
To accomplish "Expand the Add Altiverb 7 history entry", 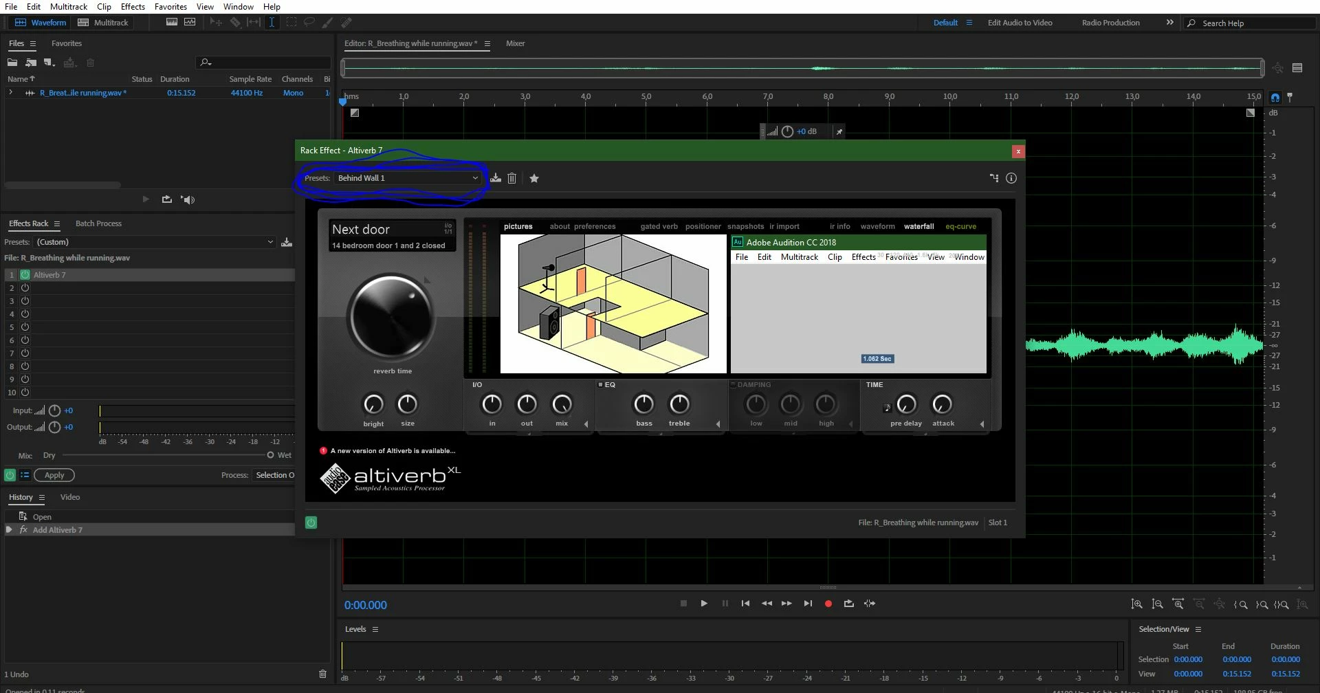I will click(x=9, y=530).
